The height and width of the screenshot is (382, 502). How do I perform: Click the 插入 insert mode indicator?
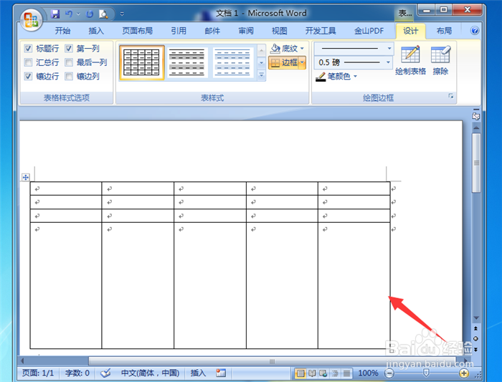point(198,373)
